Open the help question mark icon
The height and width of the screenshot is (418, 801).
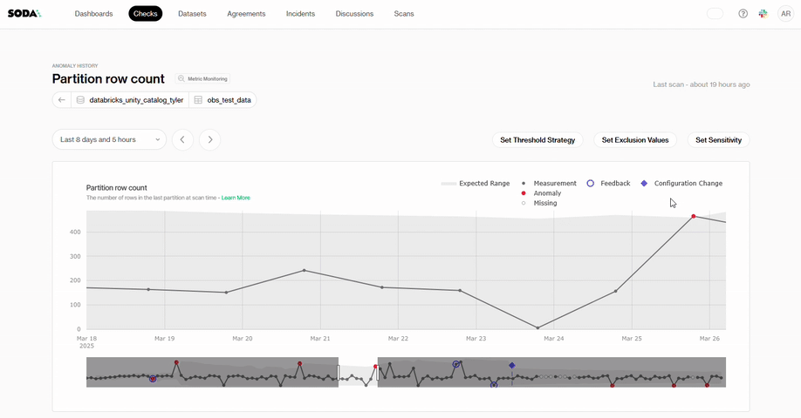[x=743, y=14]
